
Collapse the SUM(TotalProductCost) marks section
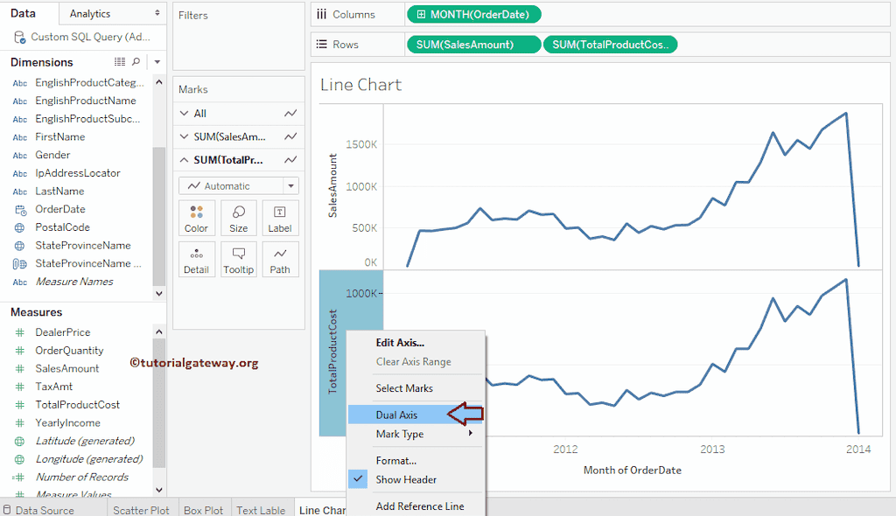point(185,160)
